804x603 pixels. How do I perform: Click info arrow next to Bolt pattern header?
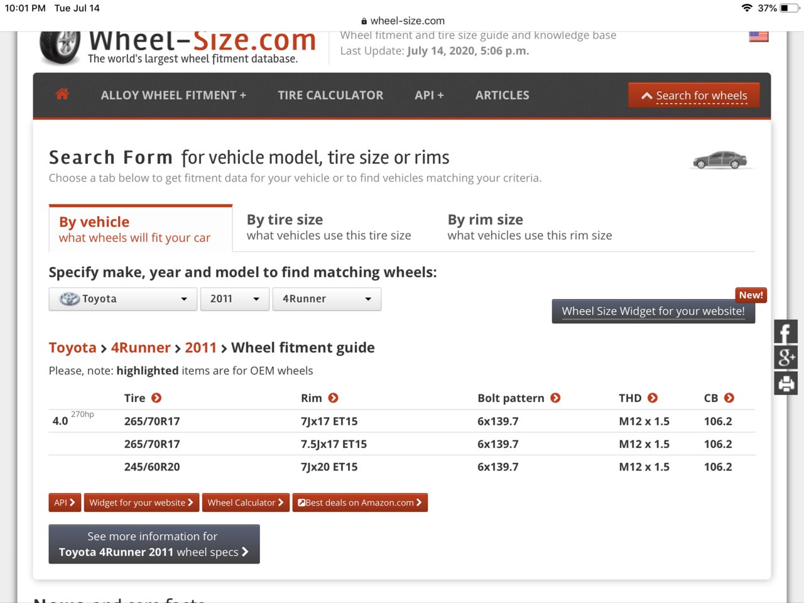pyautogui.click(x=555, y=398)
